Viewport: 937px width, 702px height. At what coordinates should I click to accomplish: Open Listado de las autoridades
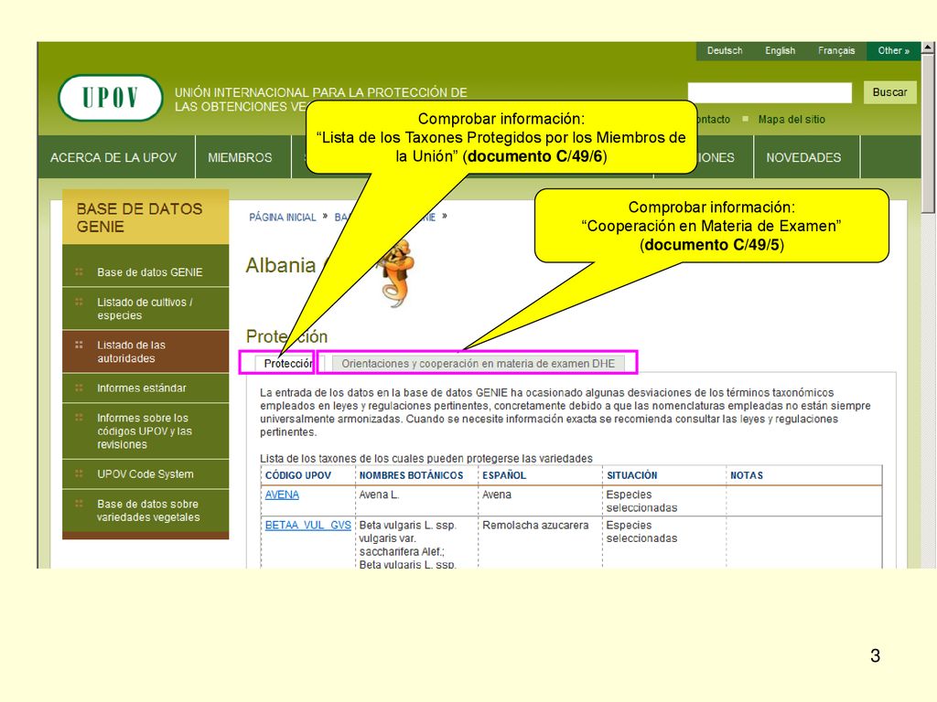tap(145, 352)
